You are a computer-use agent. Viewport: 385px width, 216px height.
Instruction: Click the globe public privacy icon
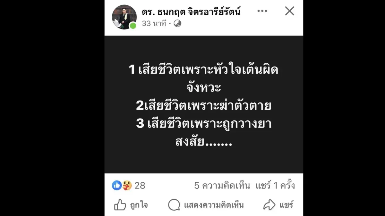(x=177, y=23)
